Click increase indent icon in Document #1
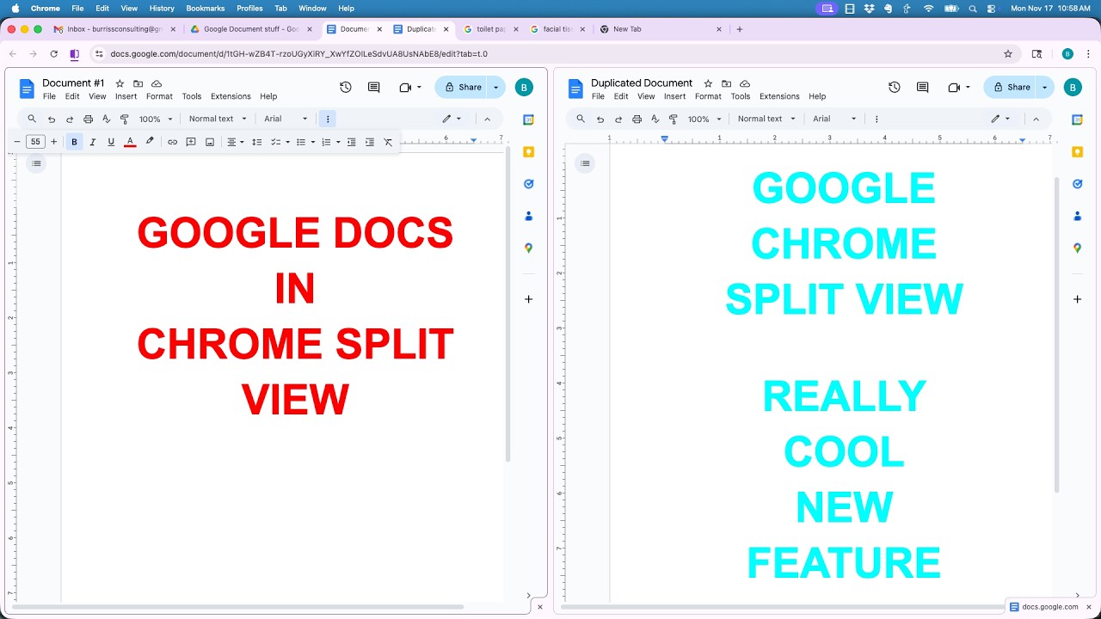Screen dimensions: 1101x619 (x=370, y=142)
